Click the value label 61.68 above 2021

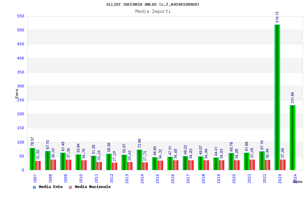pyautogui.click(x=247, y=147)
